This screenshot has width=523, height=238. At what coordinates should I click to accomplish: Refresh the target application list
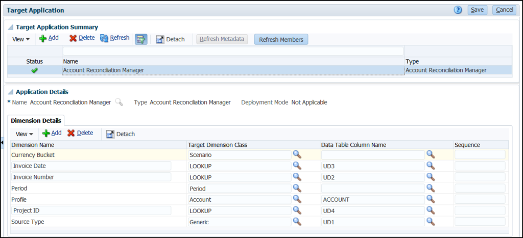click(x=115, y=38)
